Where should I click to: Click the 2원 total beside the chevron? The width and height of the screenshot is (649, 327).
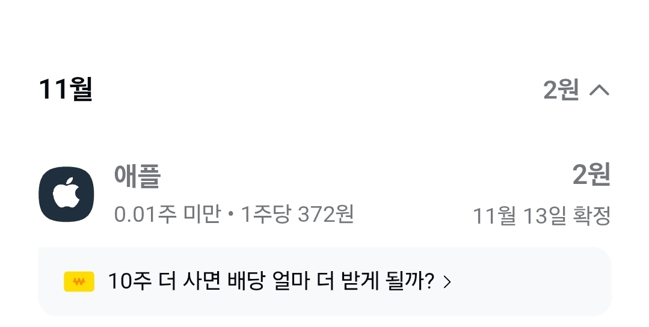[x=561, y=90]
